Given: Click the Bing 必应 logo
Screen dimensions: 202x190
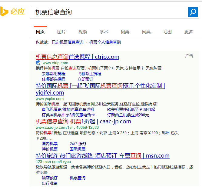Looking at the screenshot, I should tap(12, 12).
